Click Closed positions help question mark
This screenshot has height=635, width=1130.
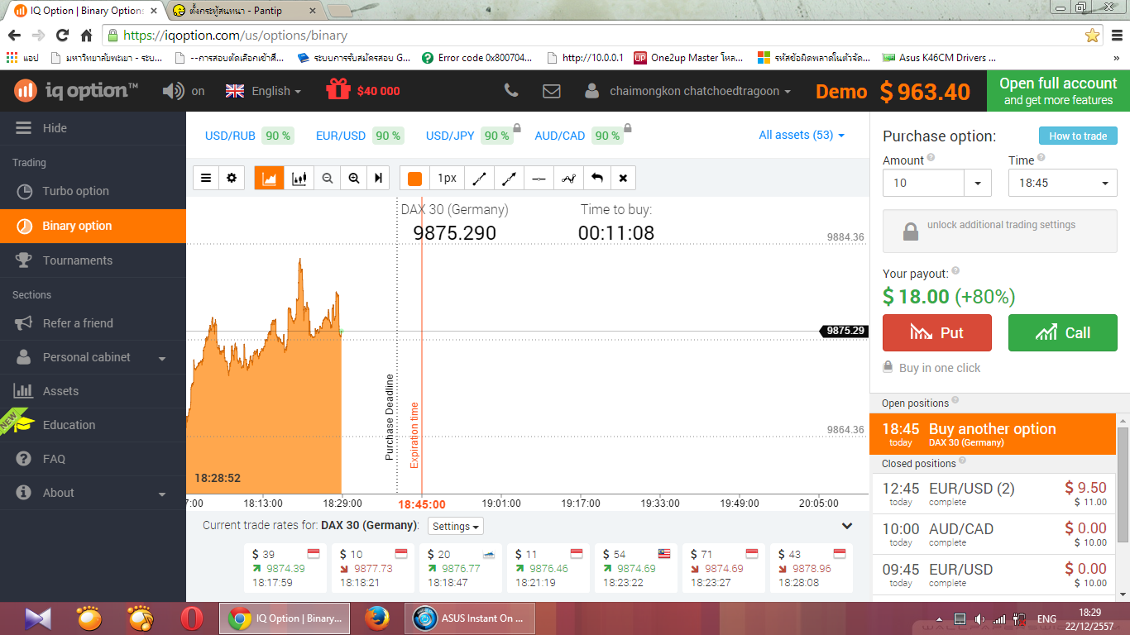(x=963, y=461)
